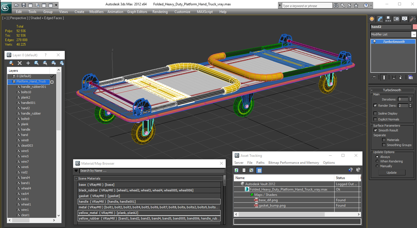Click Highlight Selected Objects' Layers icon
This screenshot has width=417, height=228.
[45, 63]
